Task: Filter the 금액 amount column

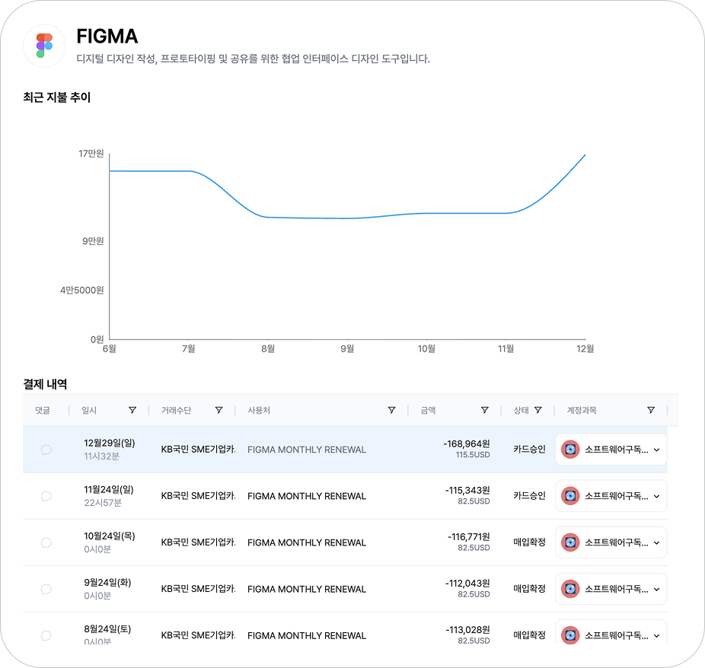Action: (484, 410)
